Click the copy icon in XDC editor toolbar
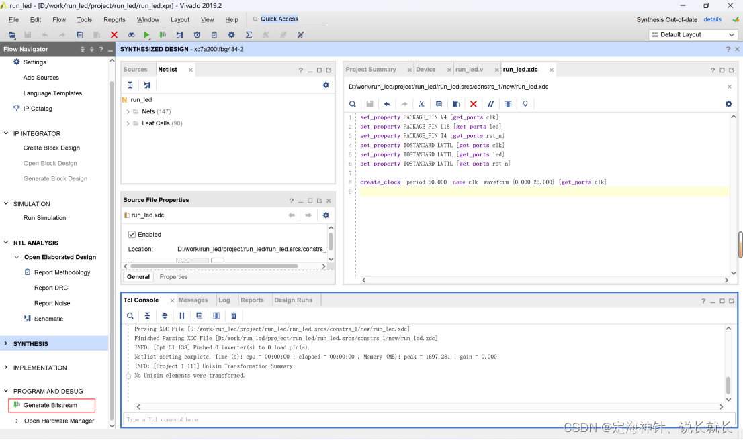Screen dimensions: 743x440 [439, 104]
